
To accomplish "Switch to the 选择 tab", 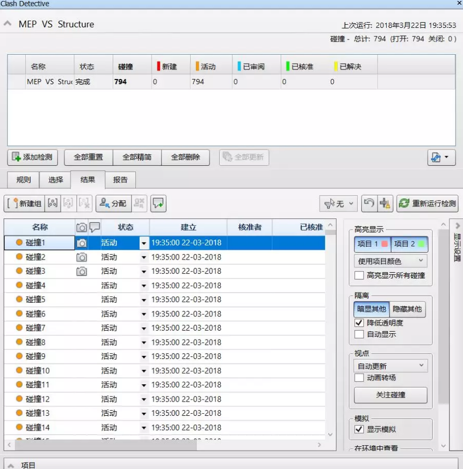I will [x=56, y=180].
